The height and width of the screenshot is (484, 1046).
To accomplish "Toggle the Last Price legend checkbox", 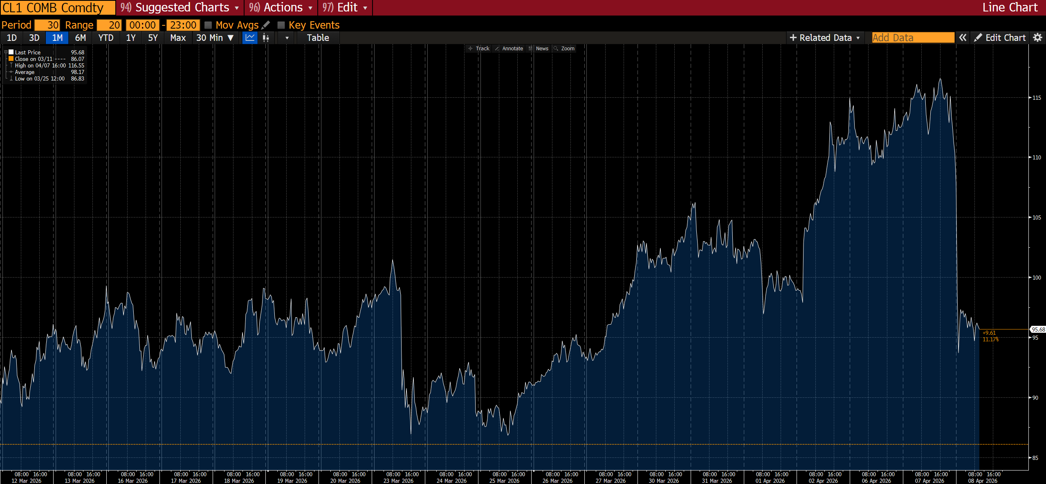I will (11, 52).
